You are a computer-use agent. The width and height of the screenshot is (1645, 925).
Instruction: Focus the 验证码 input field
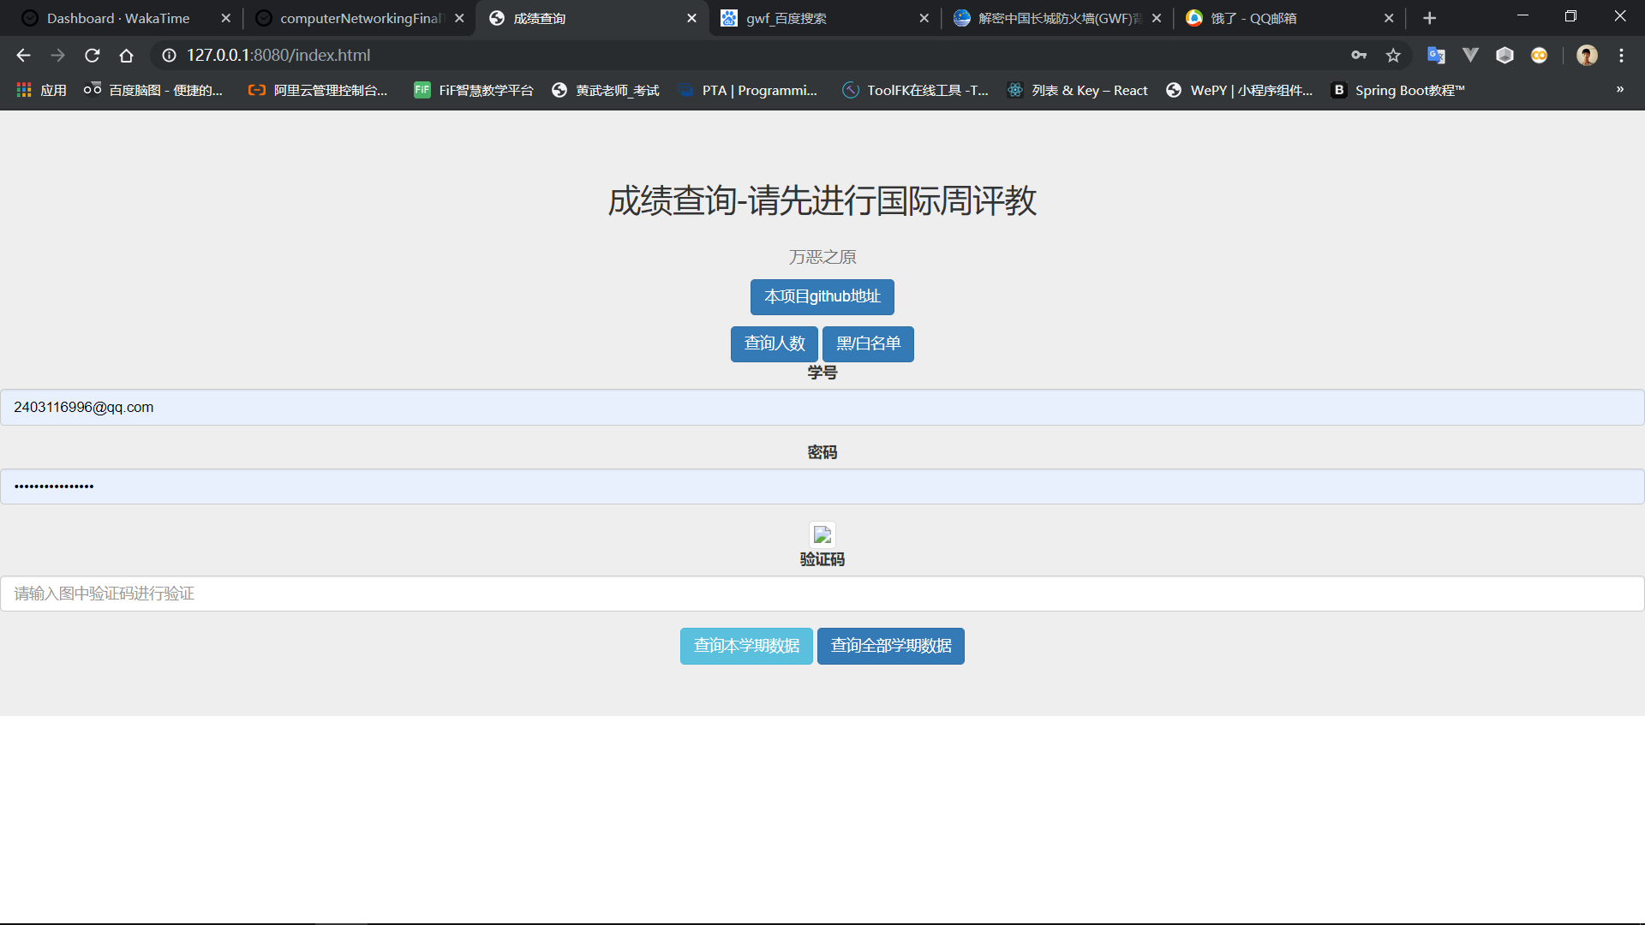[x=822, y=594]
